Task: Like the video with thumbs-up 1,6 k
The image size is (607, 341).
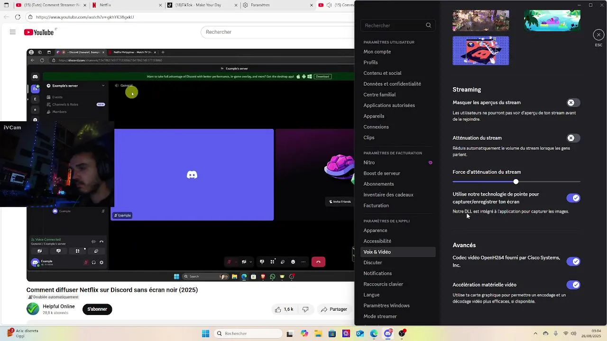Action: point(284,309)
